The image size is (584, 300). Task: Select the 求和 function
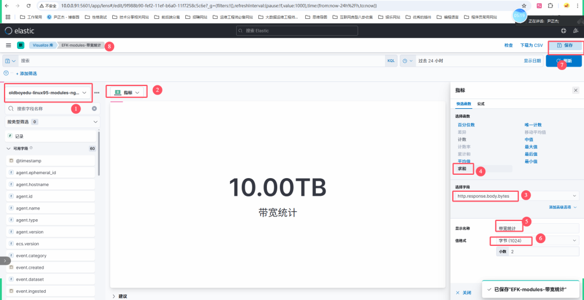tap(463, 169)
